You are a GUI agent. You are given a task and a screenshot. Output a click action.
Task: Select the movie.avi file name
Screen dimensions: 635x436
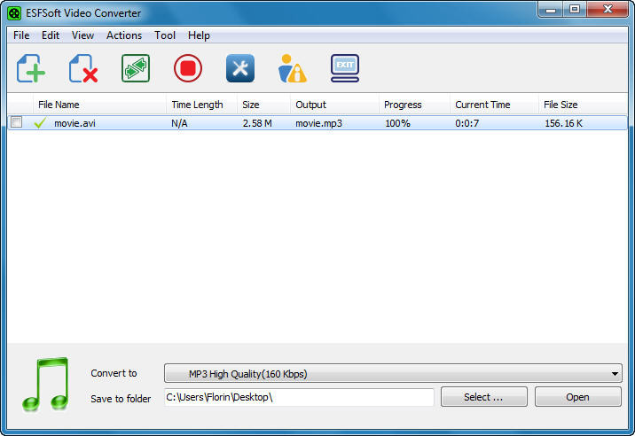pyautogui.click(x=74, y=123)
